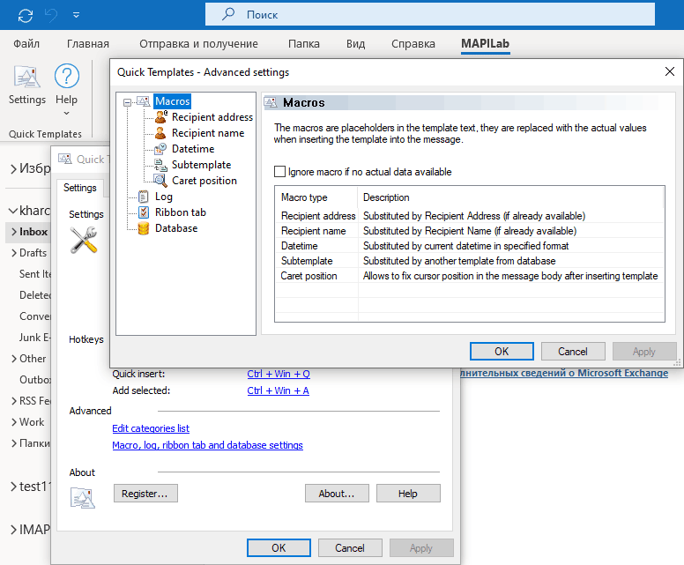The width and height of the screenshot is (684, 565).
Task: Click the sync send/receive icon
Action: (x=25, y=15)
